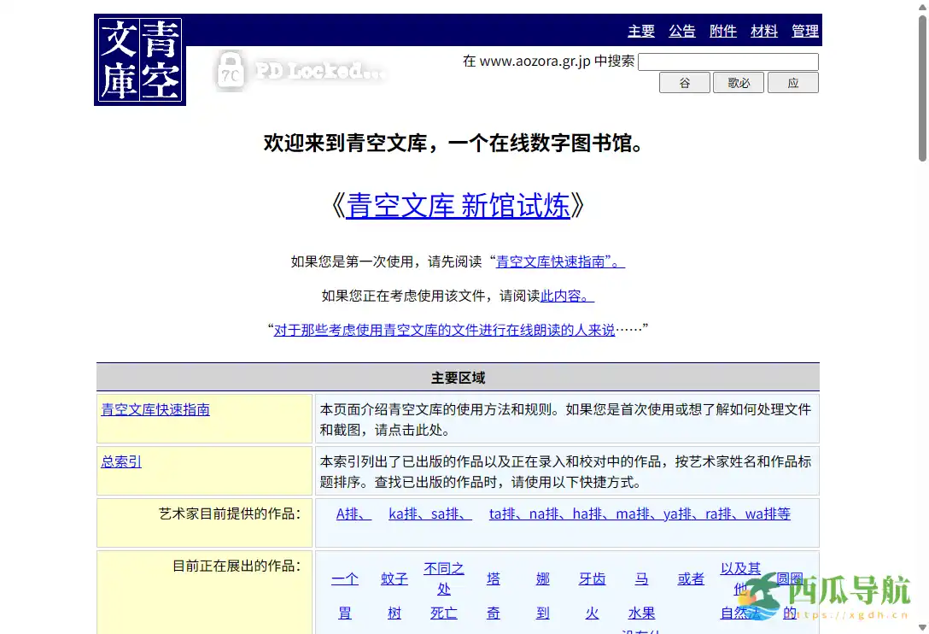Open the 总索引 index link
Screen dimensions: 929x634
120,461
